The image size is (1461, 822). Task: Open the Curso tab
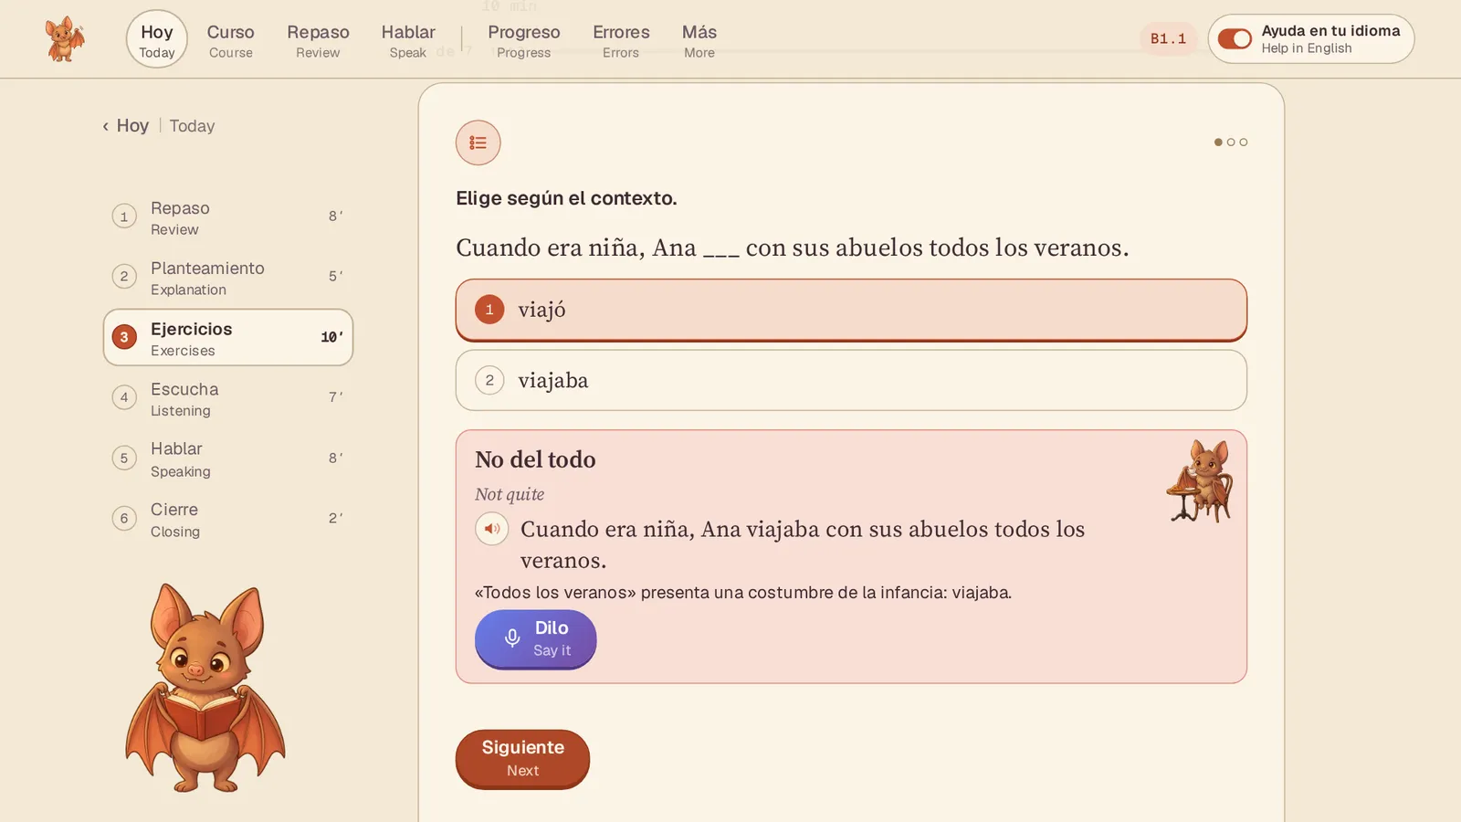(231, 40)
